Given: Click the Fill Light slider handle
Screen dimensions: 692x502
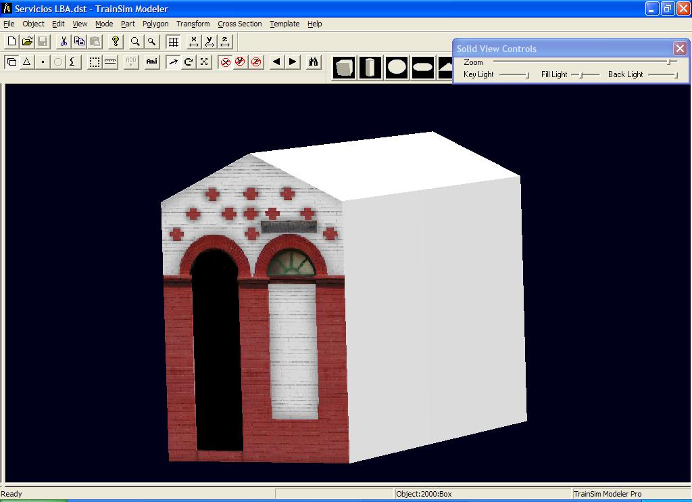Looking at the screenshot, I should (581, 74).
